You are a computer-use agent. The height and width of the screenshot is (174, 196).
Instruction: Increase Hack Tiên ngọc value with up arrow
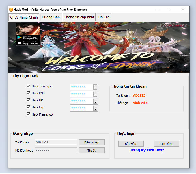point(95,86)
